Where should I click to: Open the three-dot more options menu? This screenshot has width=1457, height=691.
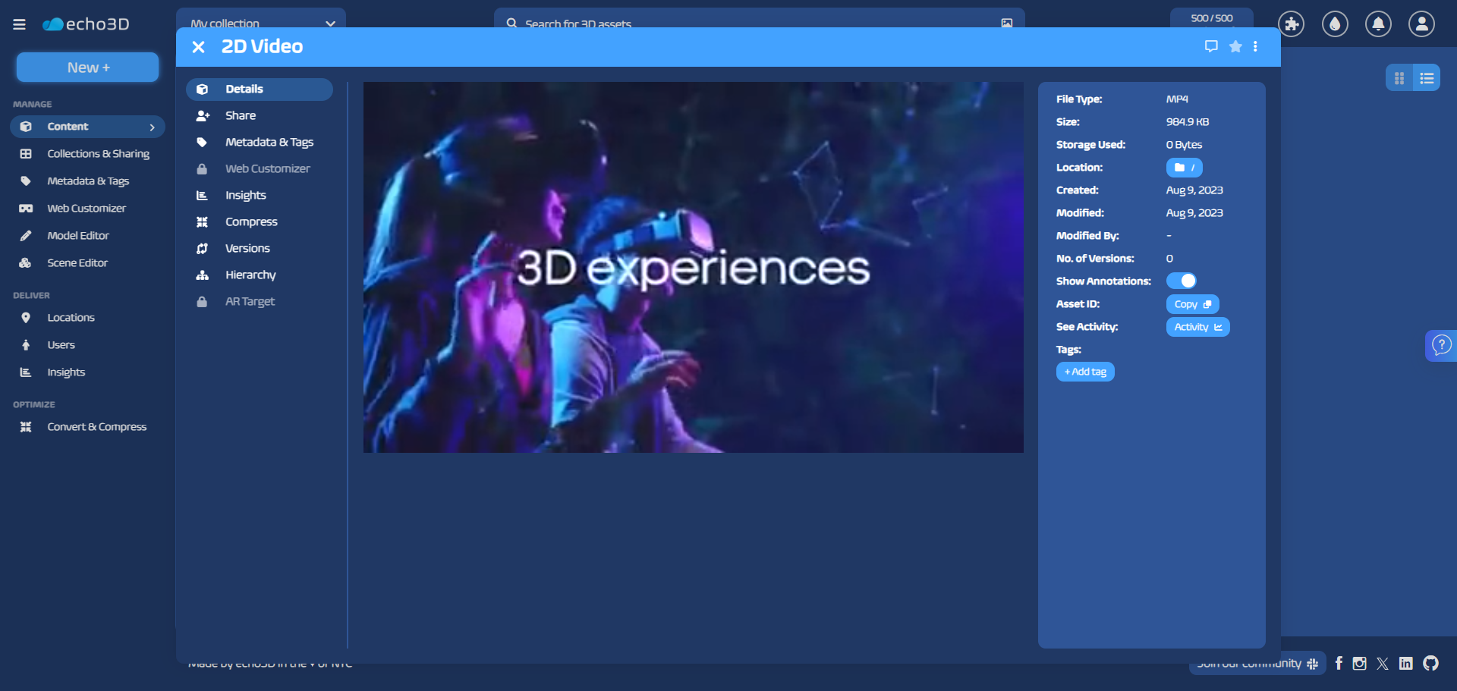[1256, 46]
